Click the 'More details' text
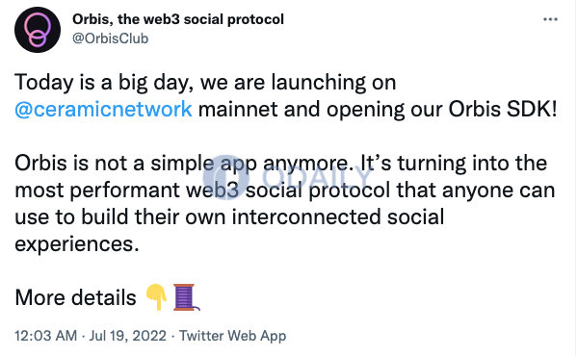This screenshot has height=356, width=577. [75, 297]
